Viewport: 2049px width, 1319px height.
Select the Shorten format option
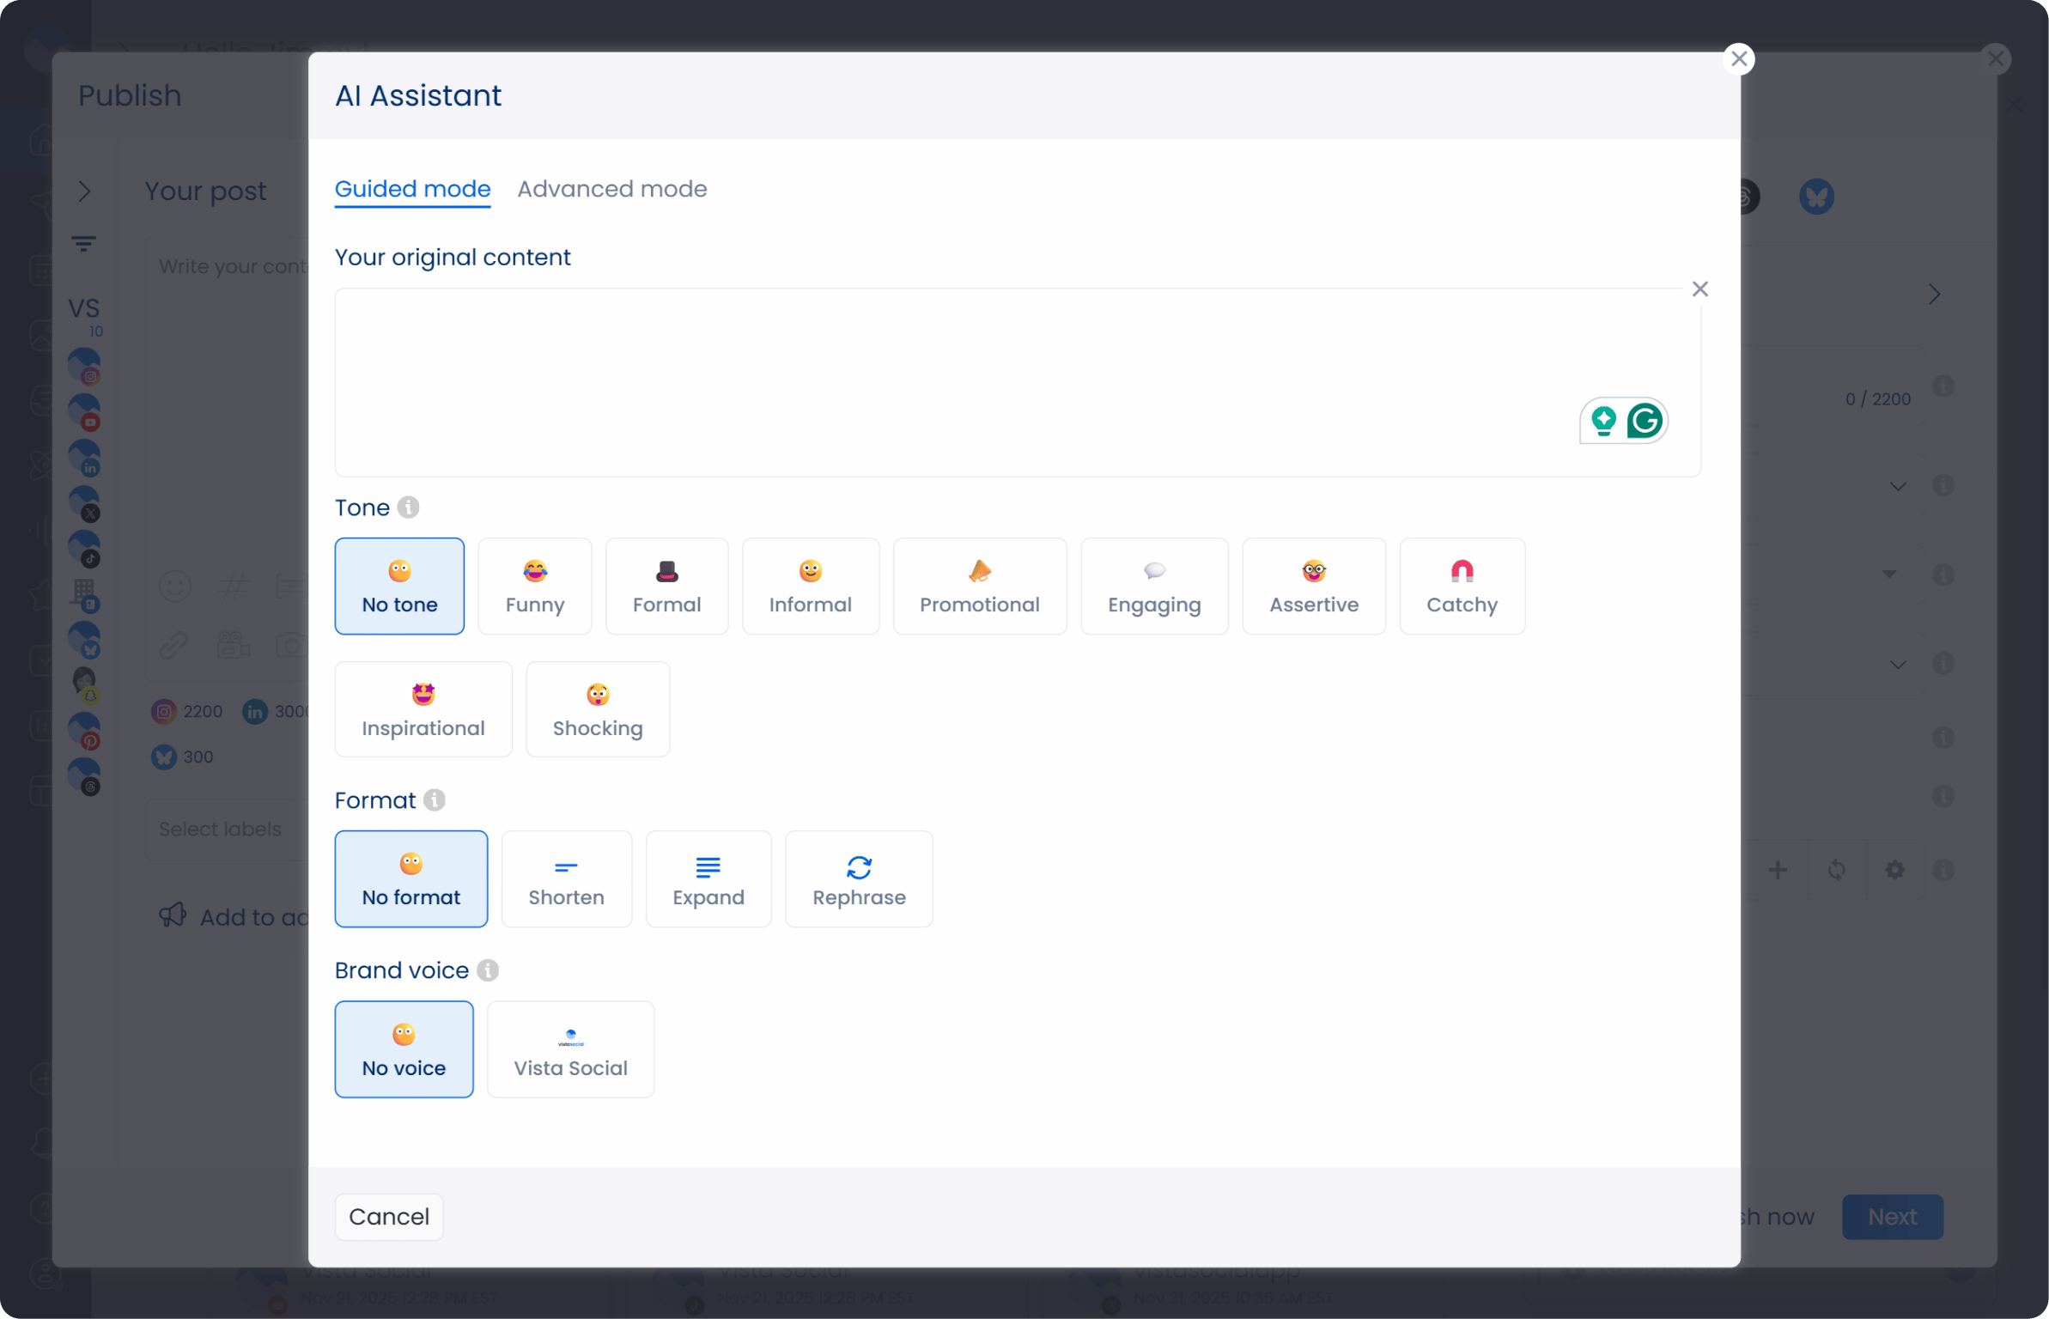tap(566, 879)
